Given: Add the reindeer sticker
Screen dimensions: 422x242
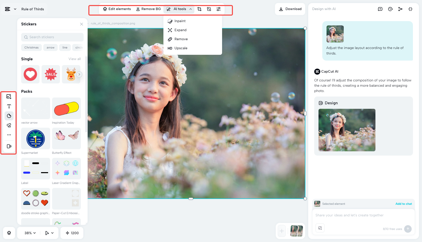Looking at the screenshot, I should [71, 74].
